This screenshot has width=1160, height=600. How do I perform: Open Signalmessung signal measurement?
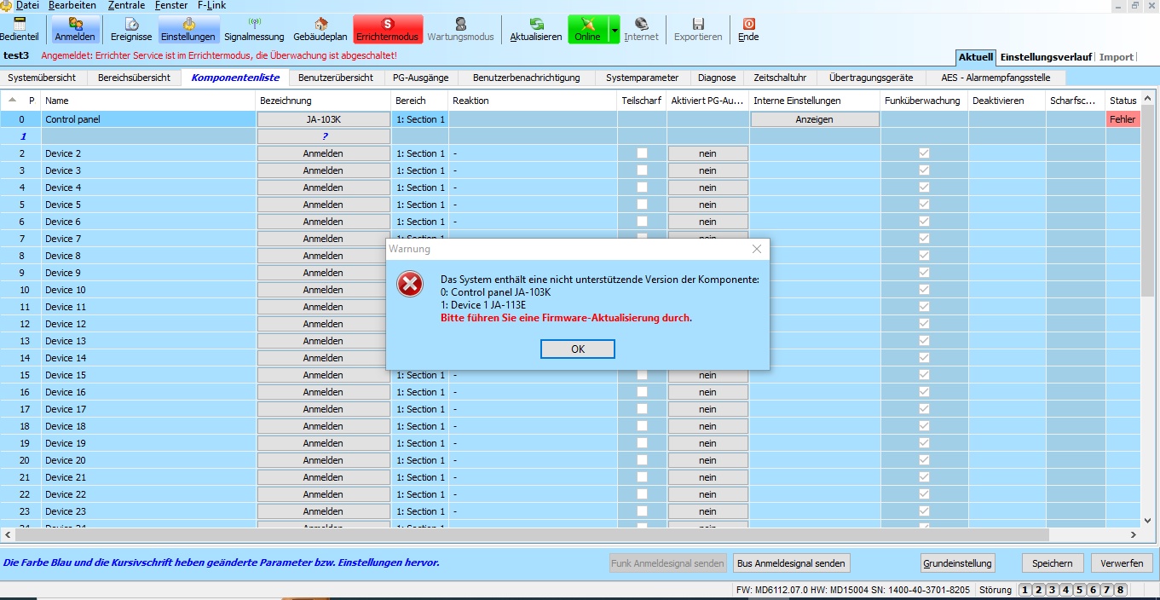point(254,29)
